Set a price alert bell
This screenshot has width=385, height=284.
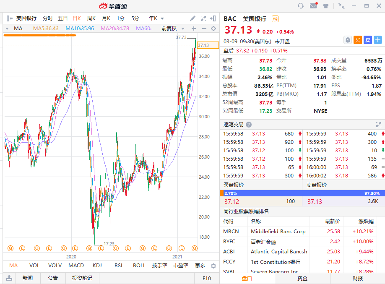point(348,40)
